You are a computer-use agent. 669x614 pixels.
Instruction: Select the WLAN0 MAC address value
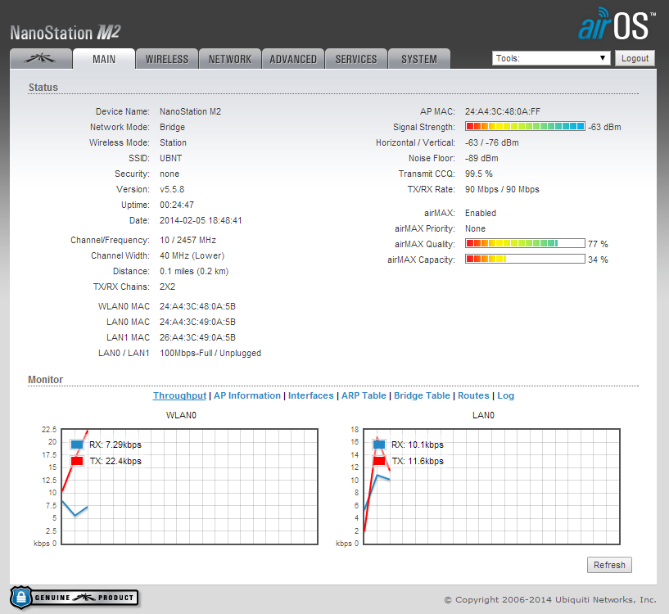pyautogui.click(x=197, y=306)
